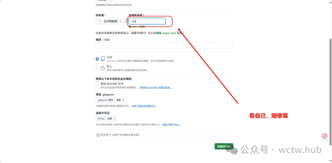Click the private lock icon

pos(103,68)
